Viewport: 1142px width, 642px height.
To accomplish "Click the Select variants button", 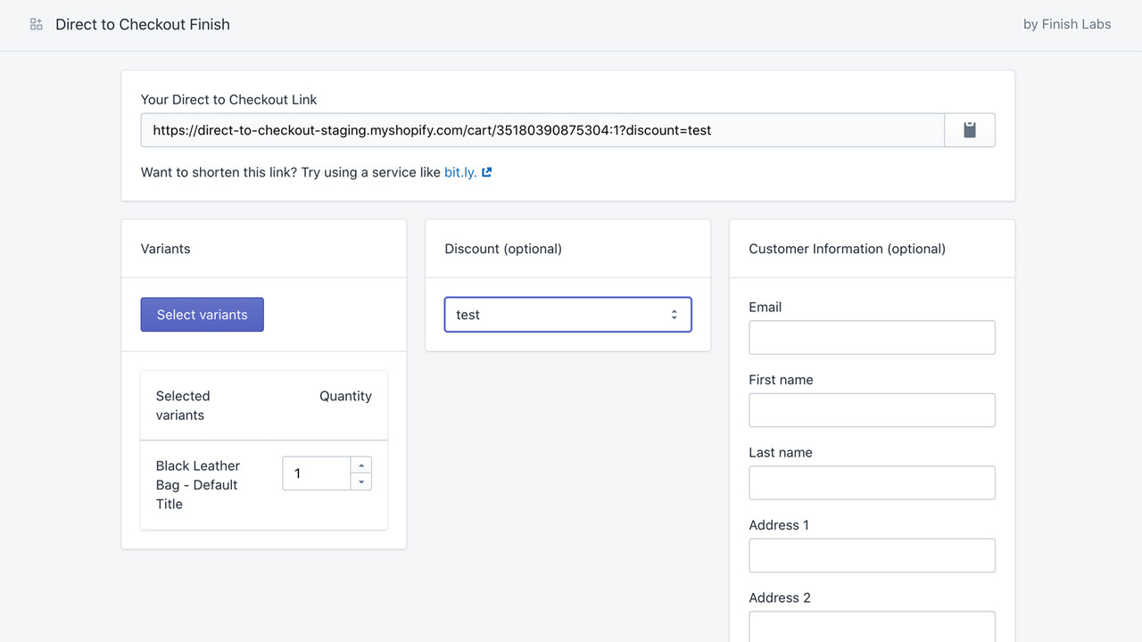I will tap(202, 314).
